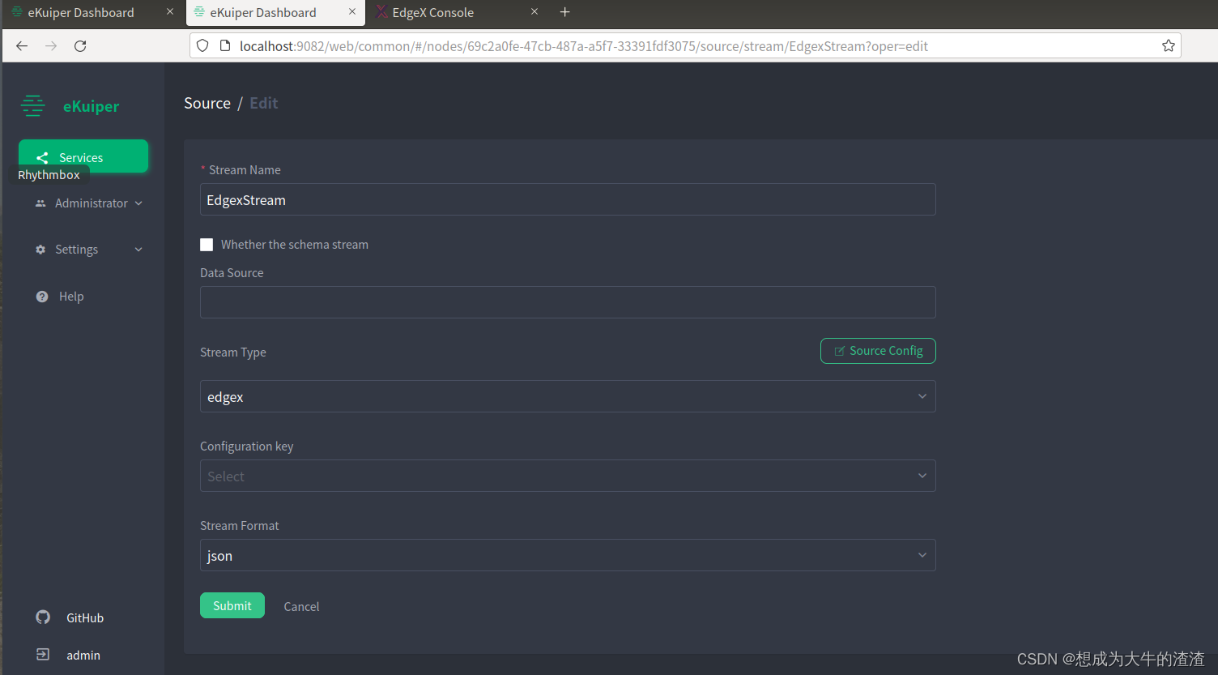Click the shield tracking protection icon
Image resolution: width=1218 pixels, height=675 pixels.
tap(202, 45)
